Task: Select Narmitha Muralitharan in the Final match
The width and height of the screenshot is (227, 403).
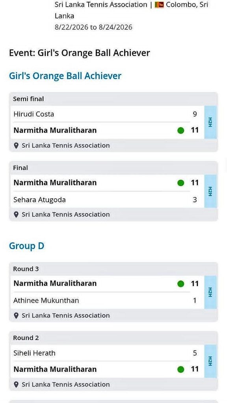Action: (x=55, y=183)
